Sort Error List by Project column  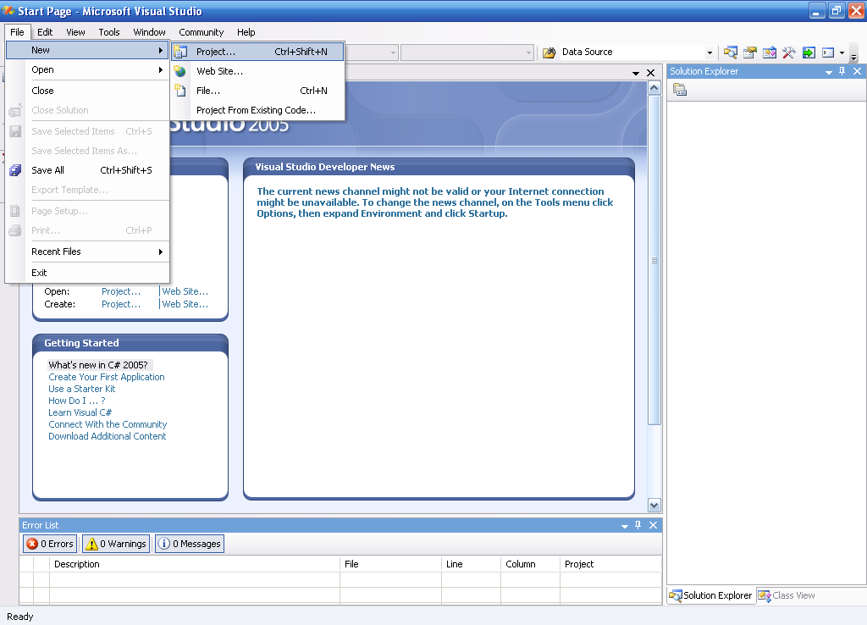click(610, 564)
